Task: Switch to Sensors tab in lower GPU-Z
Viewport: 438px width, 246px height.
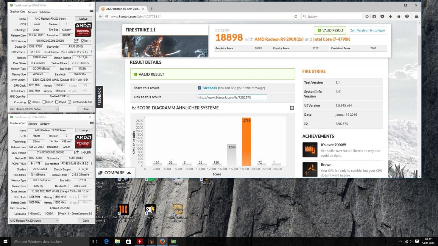Action: coord(32,124)
